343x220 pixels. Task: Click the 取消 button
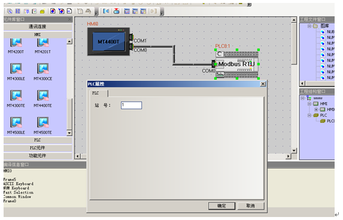251,206
